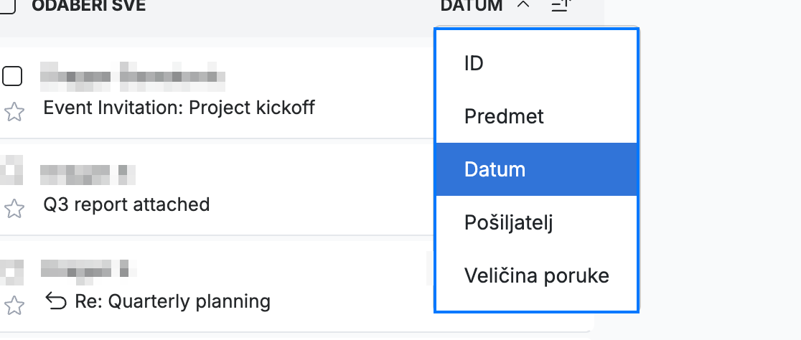Open the Q3 report attached message

(127, 204)
